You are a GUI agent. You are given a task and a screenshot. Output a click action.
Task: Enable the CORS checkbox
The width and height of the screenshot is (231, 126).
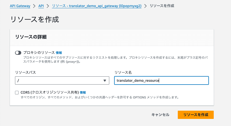17,93
